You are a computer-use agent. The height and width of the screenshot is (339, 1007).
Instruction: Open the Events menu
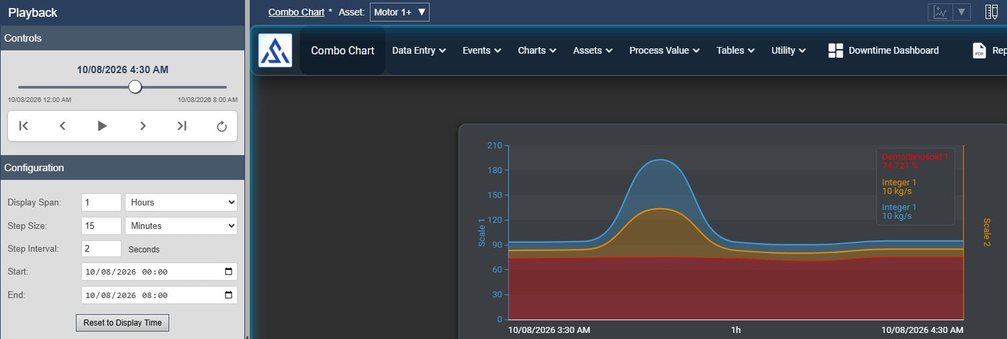tap(482, 50)
